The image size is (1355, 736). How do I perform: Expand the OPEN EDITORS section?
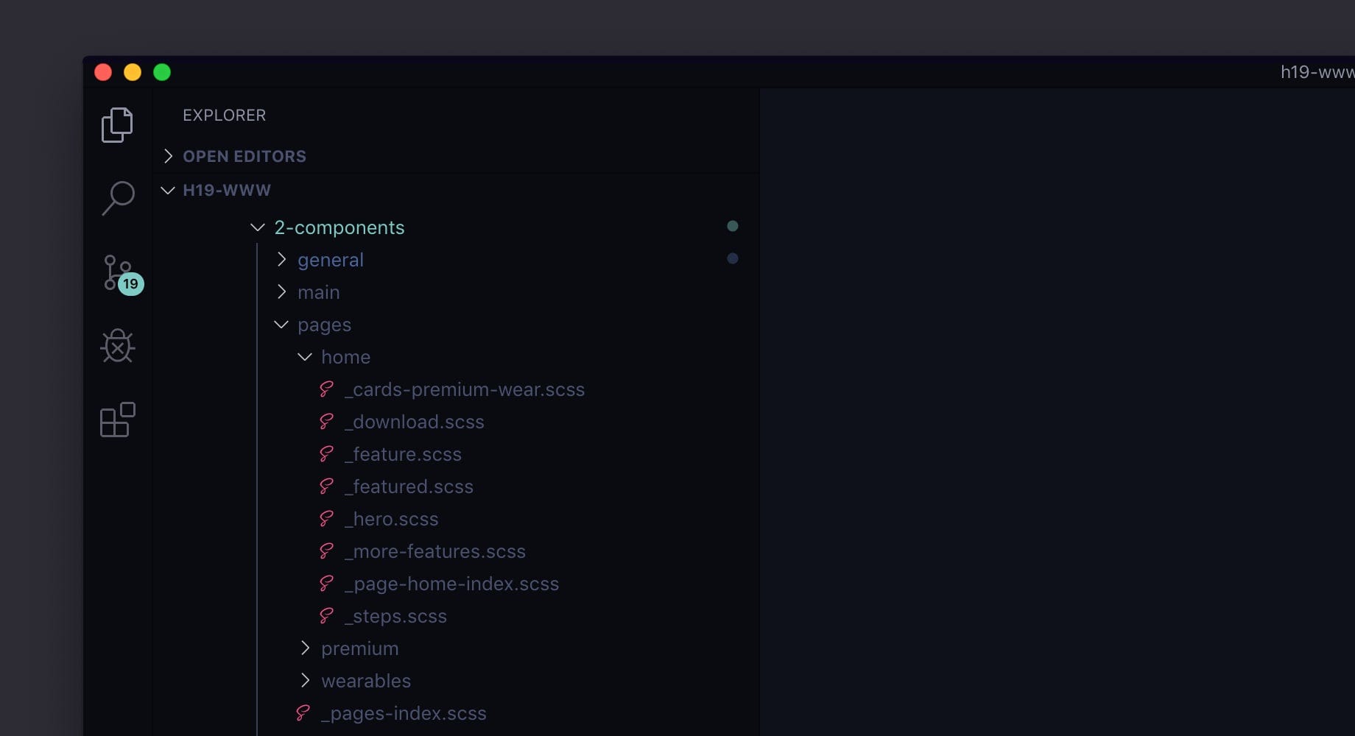click(168, 156)
